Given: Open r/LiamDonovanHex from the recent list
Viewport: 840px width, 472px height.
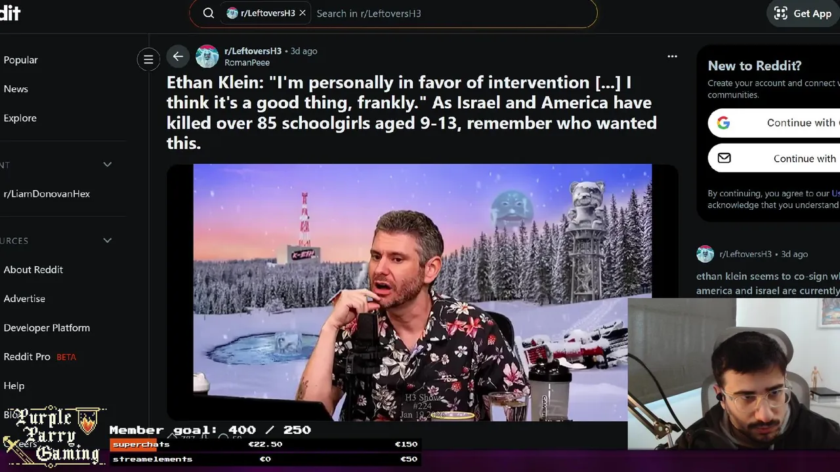Looking at the screenshot, I should point(47,194).
